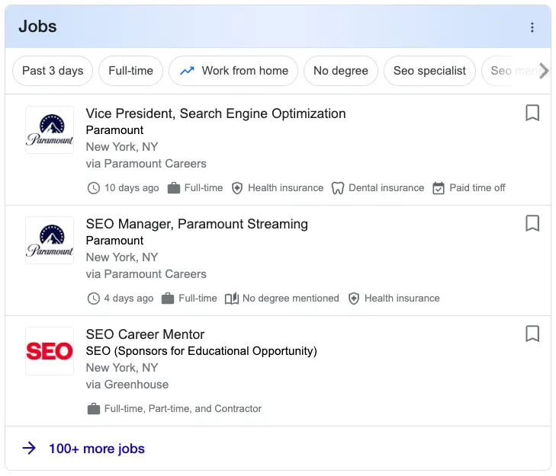The width and height of the screenshot is (556, 476).
Task: Click book icon for No degree mentioned
Action: click(232, 299)
